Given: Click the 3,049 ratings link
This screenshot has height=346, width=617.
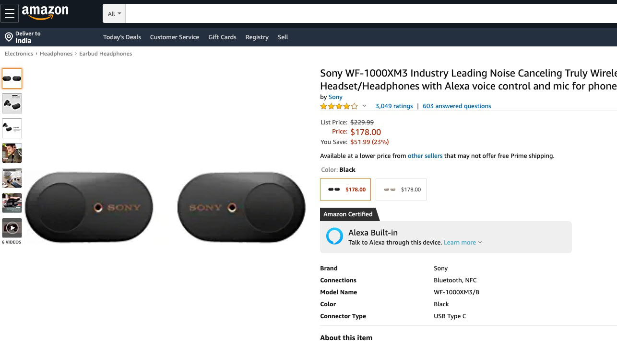Looking at the screenshot, I should click(394, 106).
